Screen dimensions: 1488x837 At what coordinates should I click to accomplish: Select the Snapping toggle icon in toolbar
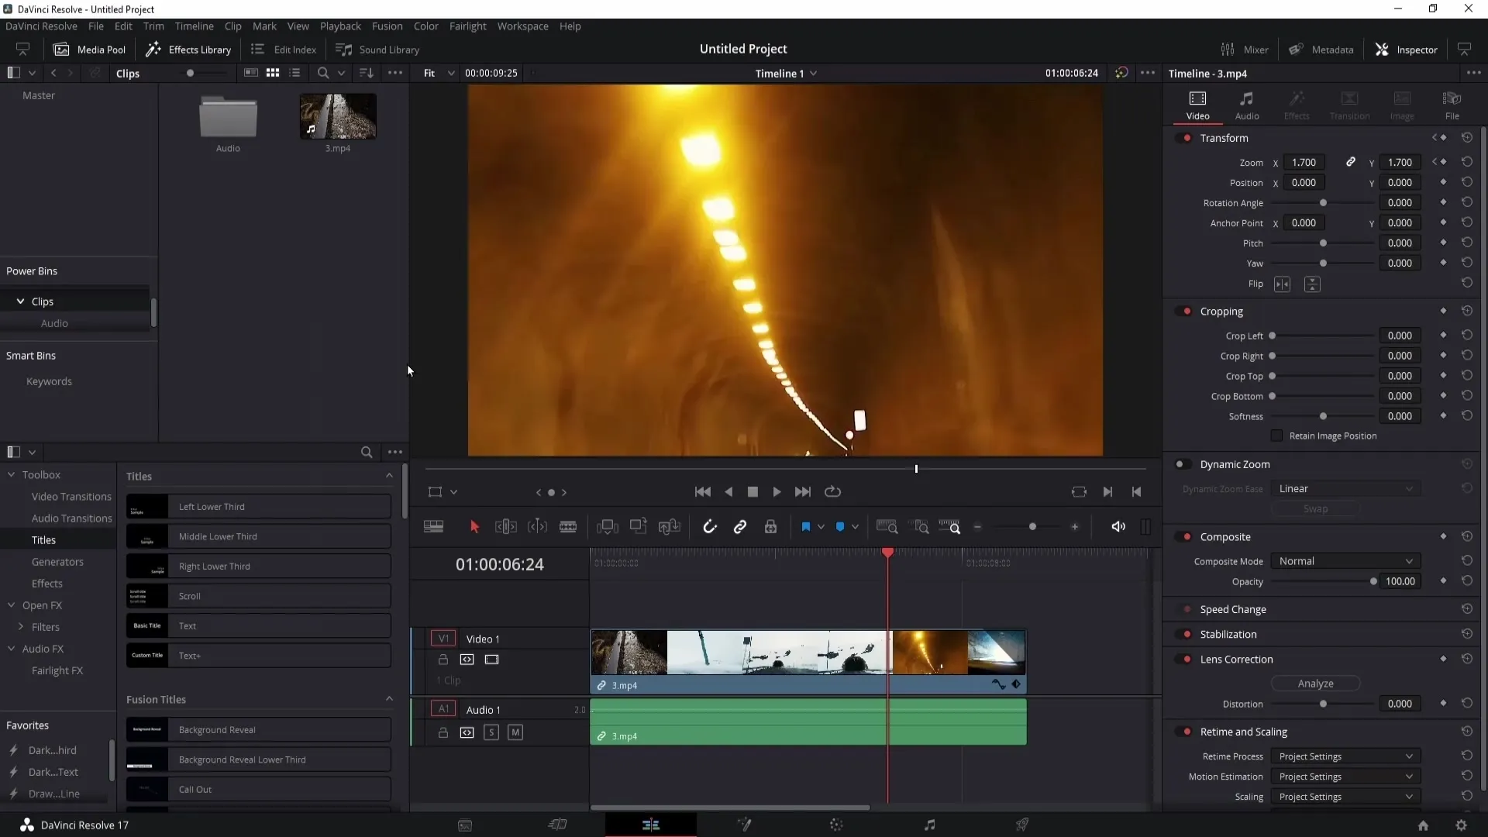tap(708, 526)
